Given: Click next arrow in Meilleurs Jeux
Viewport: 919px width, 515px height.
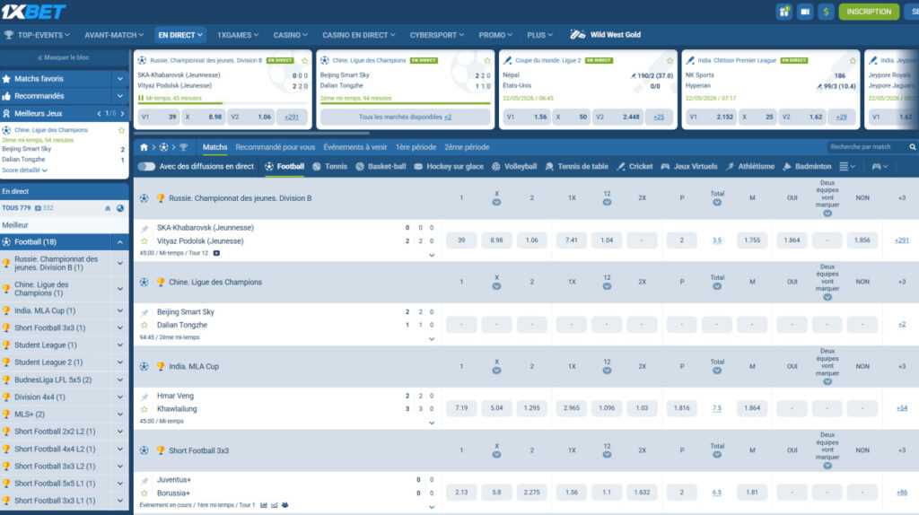Looking at the screenshot, I should coord(122,114).
